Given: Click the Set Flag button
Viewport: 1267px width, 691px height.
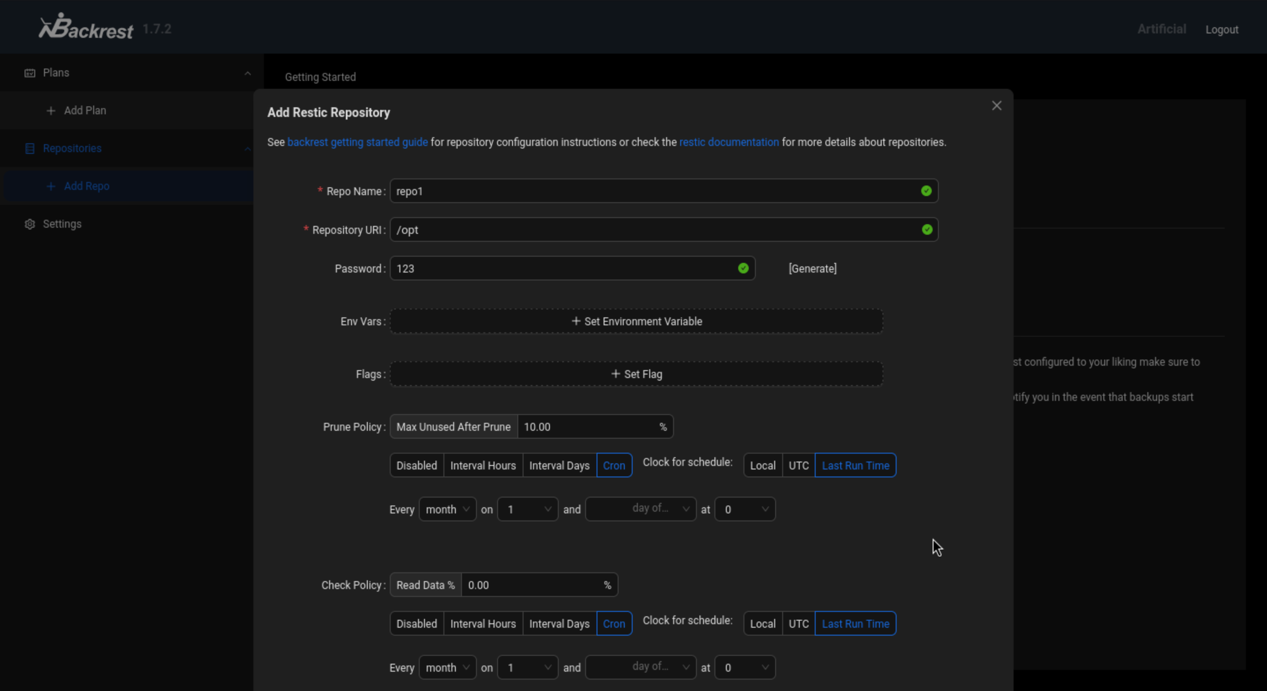Looking at the screenshot, I should (636, 374).
